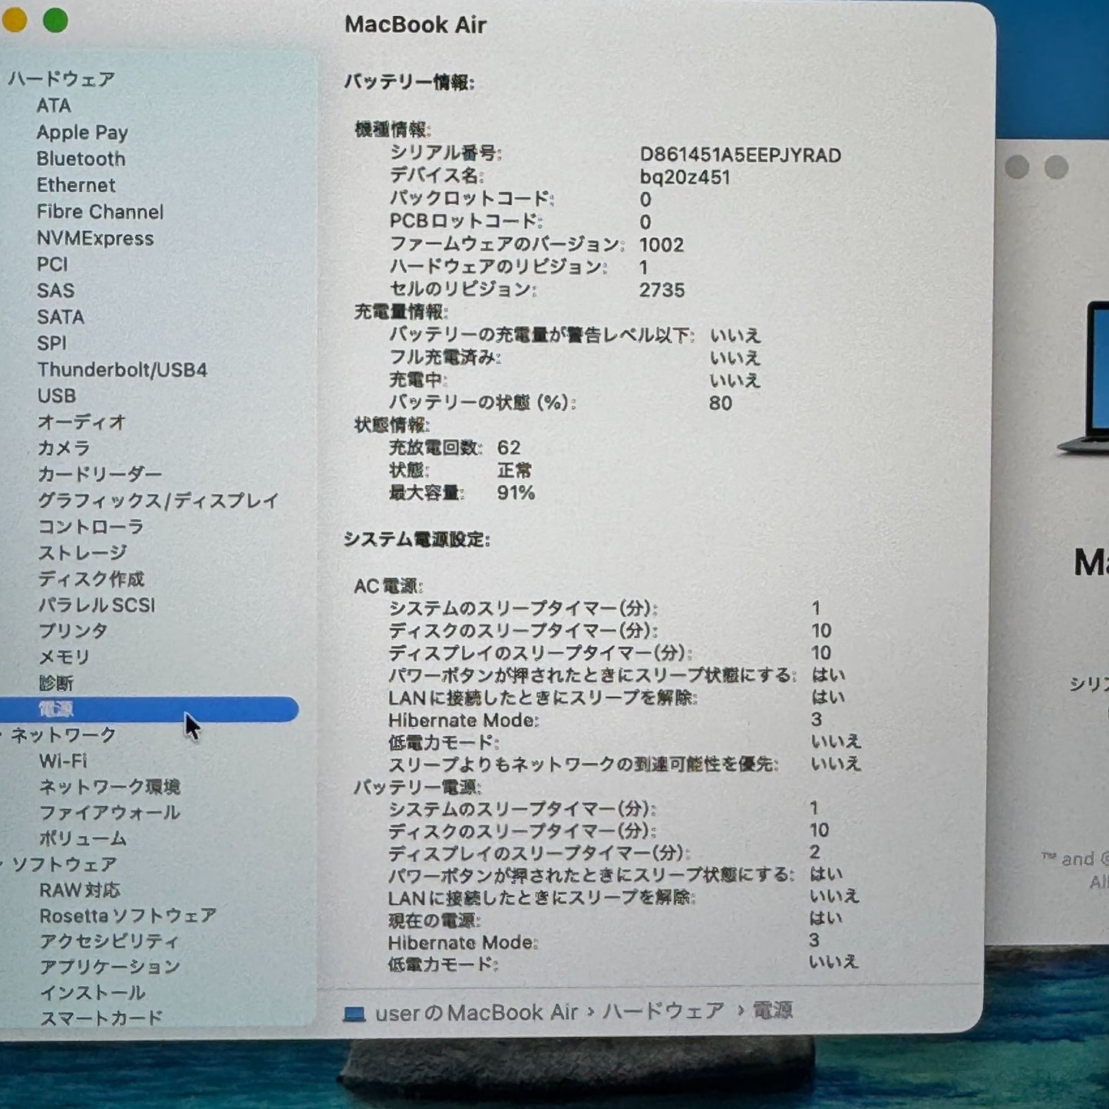Viewport: 1109px width, 1109px height.
Task: Click the MacBook image in the background window
Action: click(x=1084, y=378)
